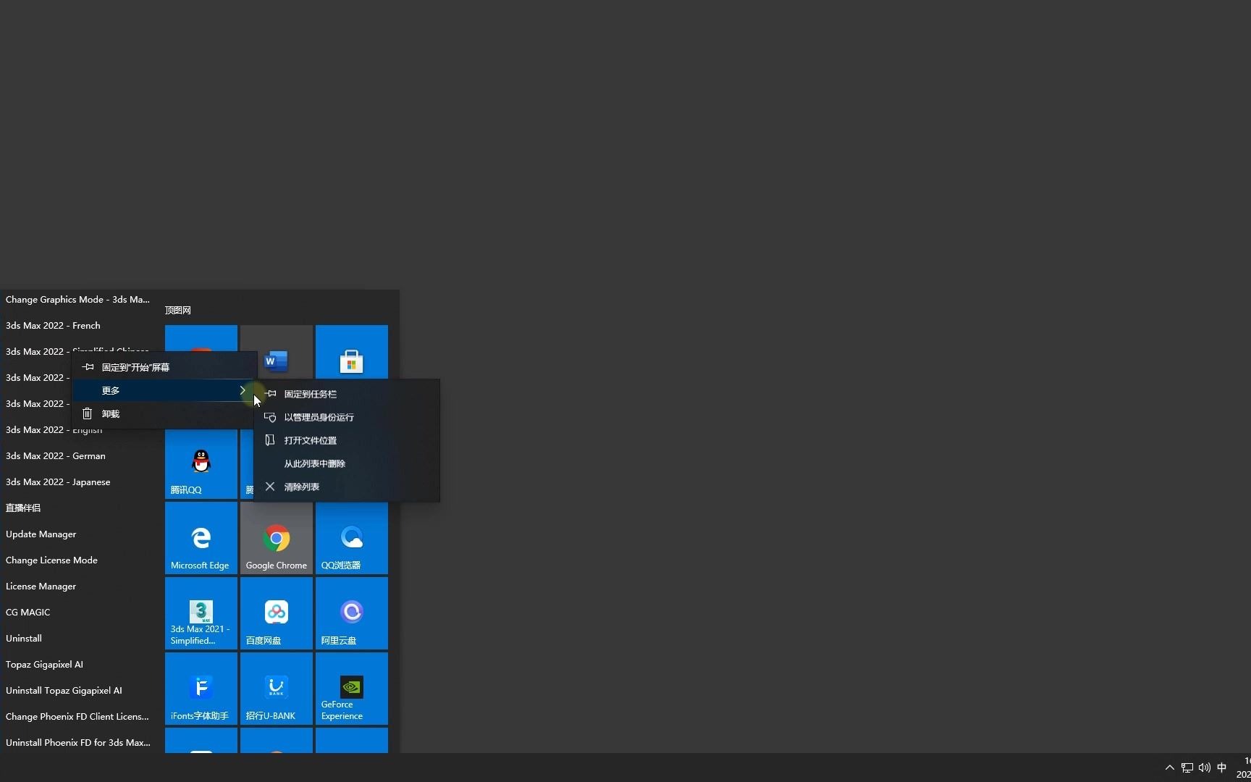
Task: Open the Microsoft Edge tile
Action: pos(201,538)
